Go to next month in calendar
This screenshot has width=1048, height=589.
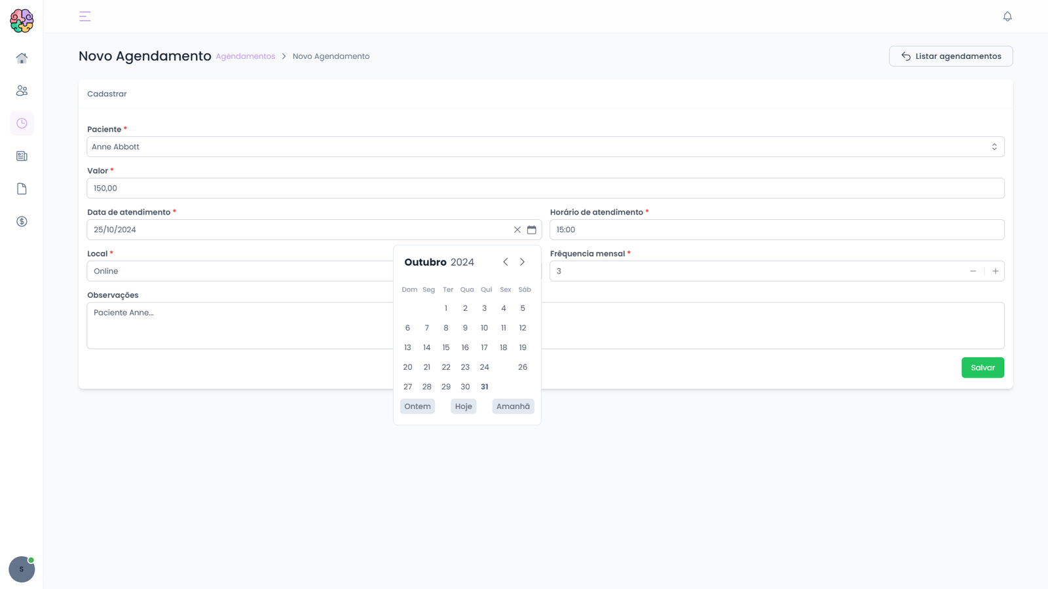(522, 262)
